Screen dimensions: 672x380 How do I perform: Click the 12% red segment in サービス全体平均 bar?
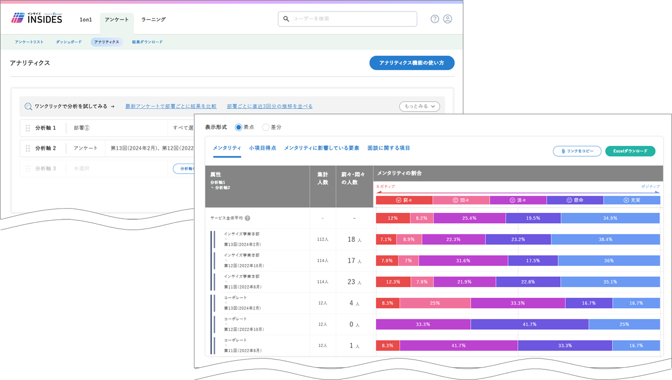tap(393, 218)
